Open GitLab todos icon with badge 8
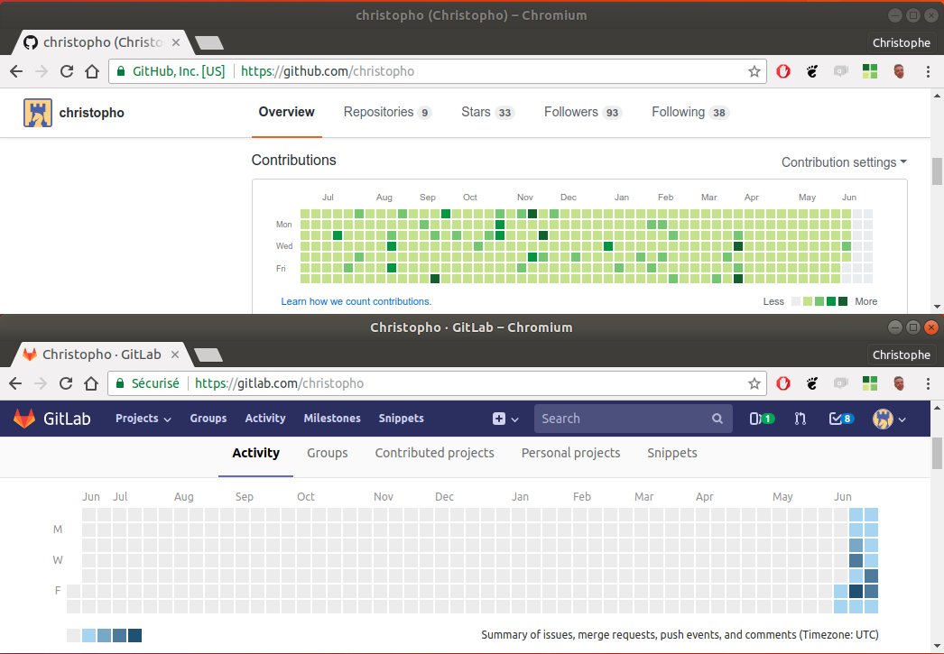This screenshot has width=944, height=654. point(841,419)
